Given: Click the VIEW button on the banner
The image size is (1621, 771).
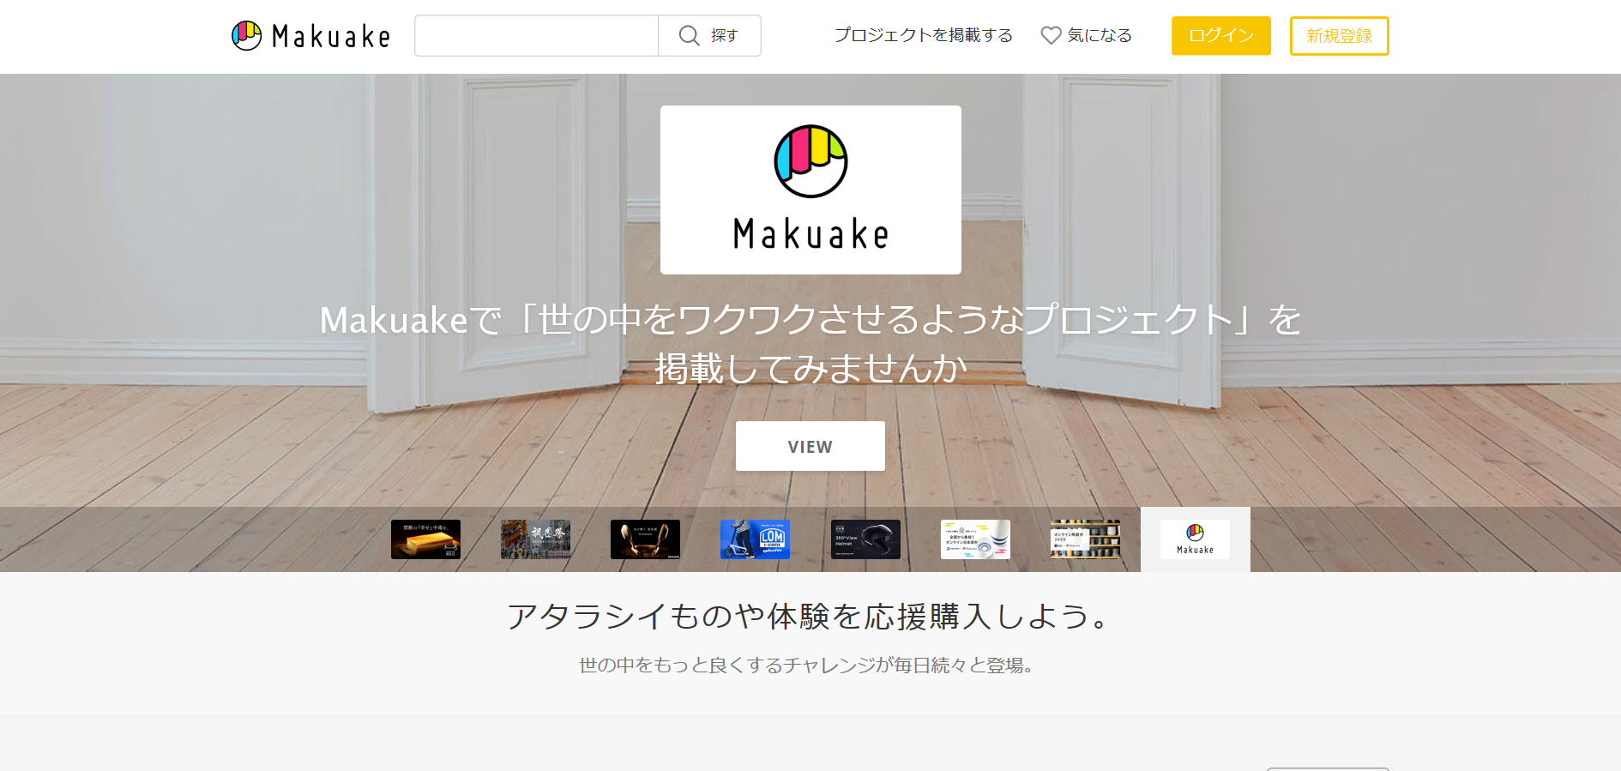Looking at the screenshot, I should (810, 446).
